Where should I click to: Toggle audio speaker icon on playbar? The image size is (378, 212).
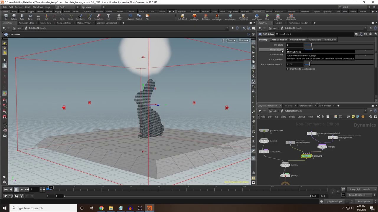tap(11, 196)
